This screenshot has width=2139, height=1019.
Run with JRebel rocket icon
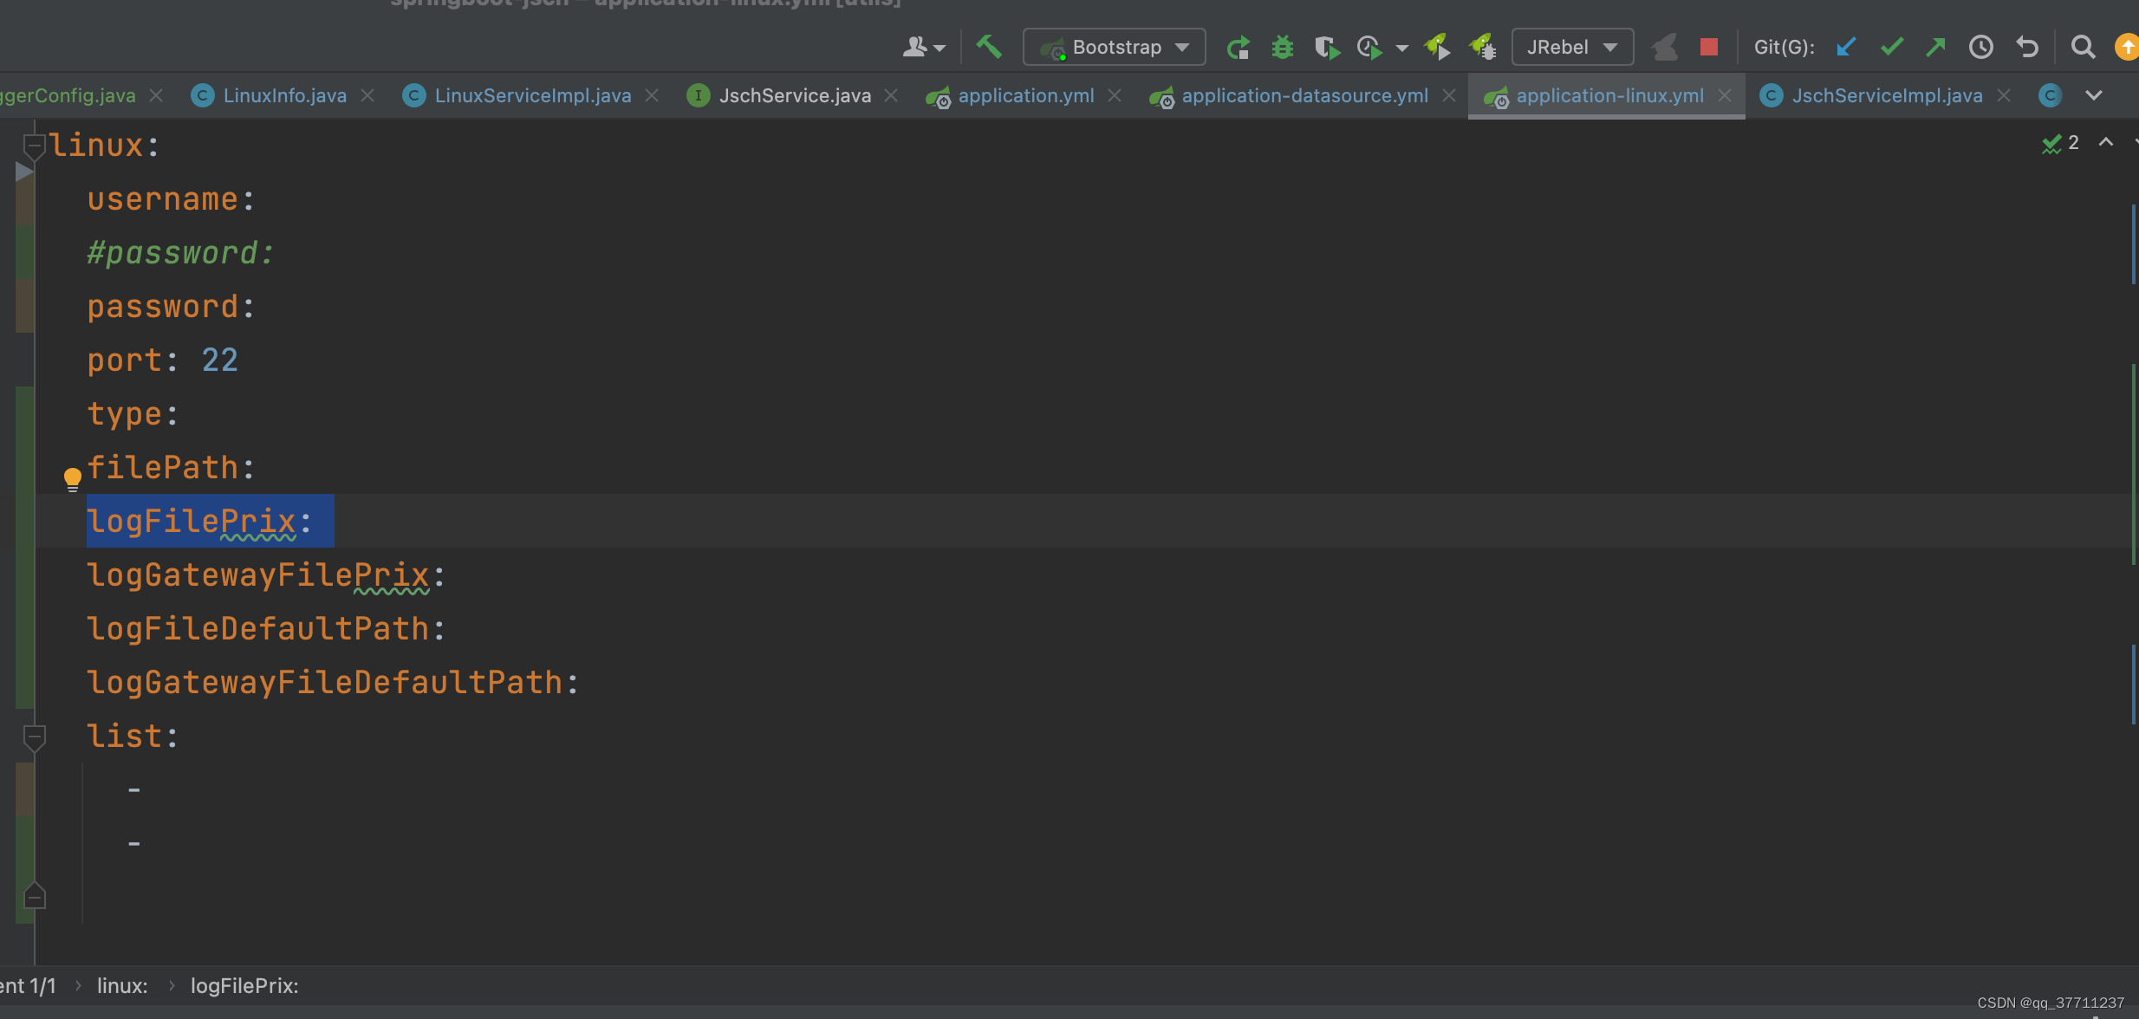point(1437,47)
